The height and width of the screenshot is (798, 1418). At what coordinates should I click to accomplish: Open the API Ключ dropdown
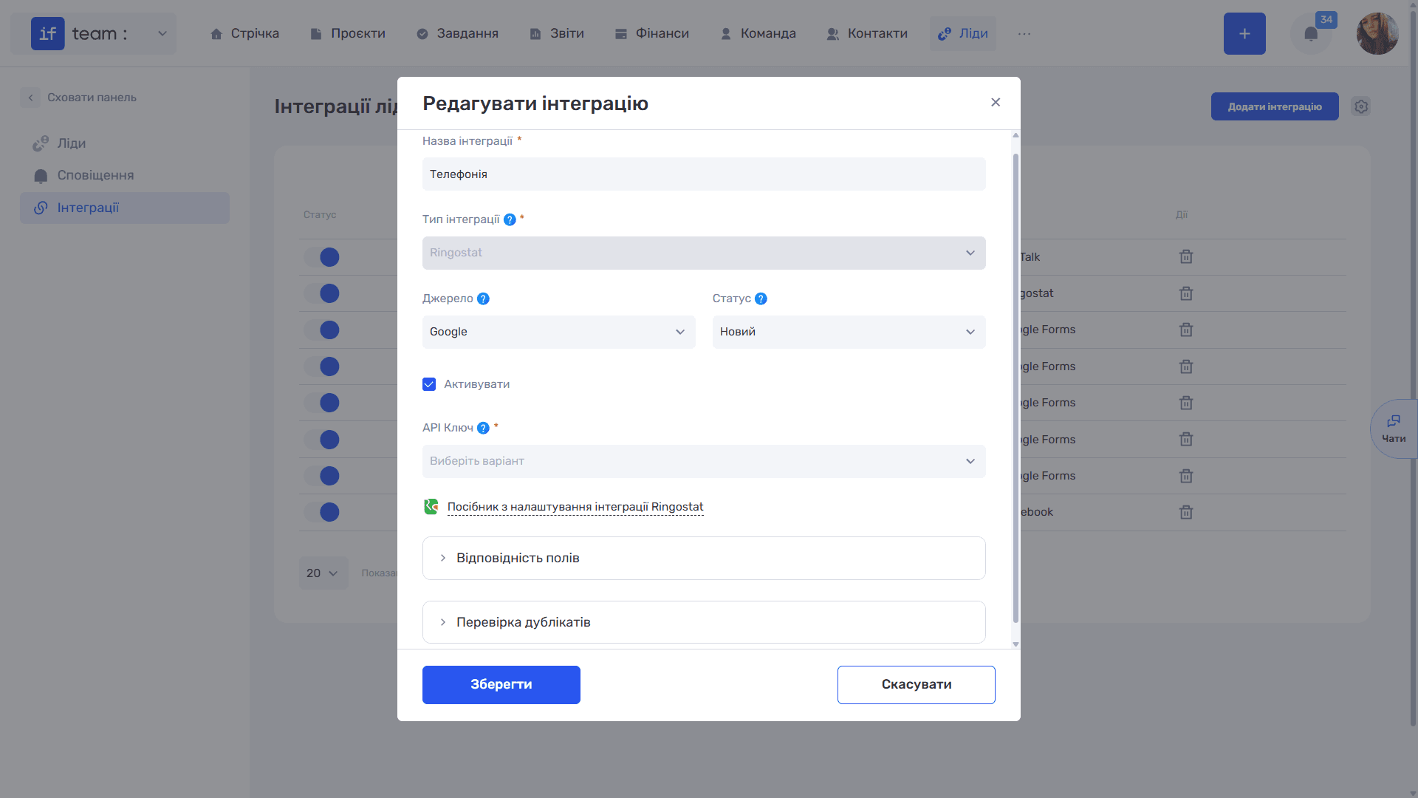tap(704, 461)
